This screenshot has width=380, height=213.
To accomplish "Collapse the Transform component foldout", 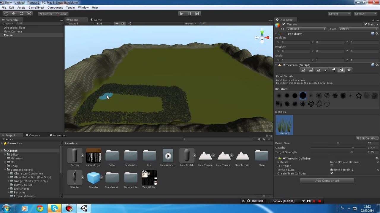I will pyautogui.click(x=276, y=34).
